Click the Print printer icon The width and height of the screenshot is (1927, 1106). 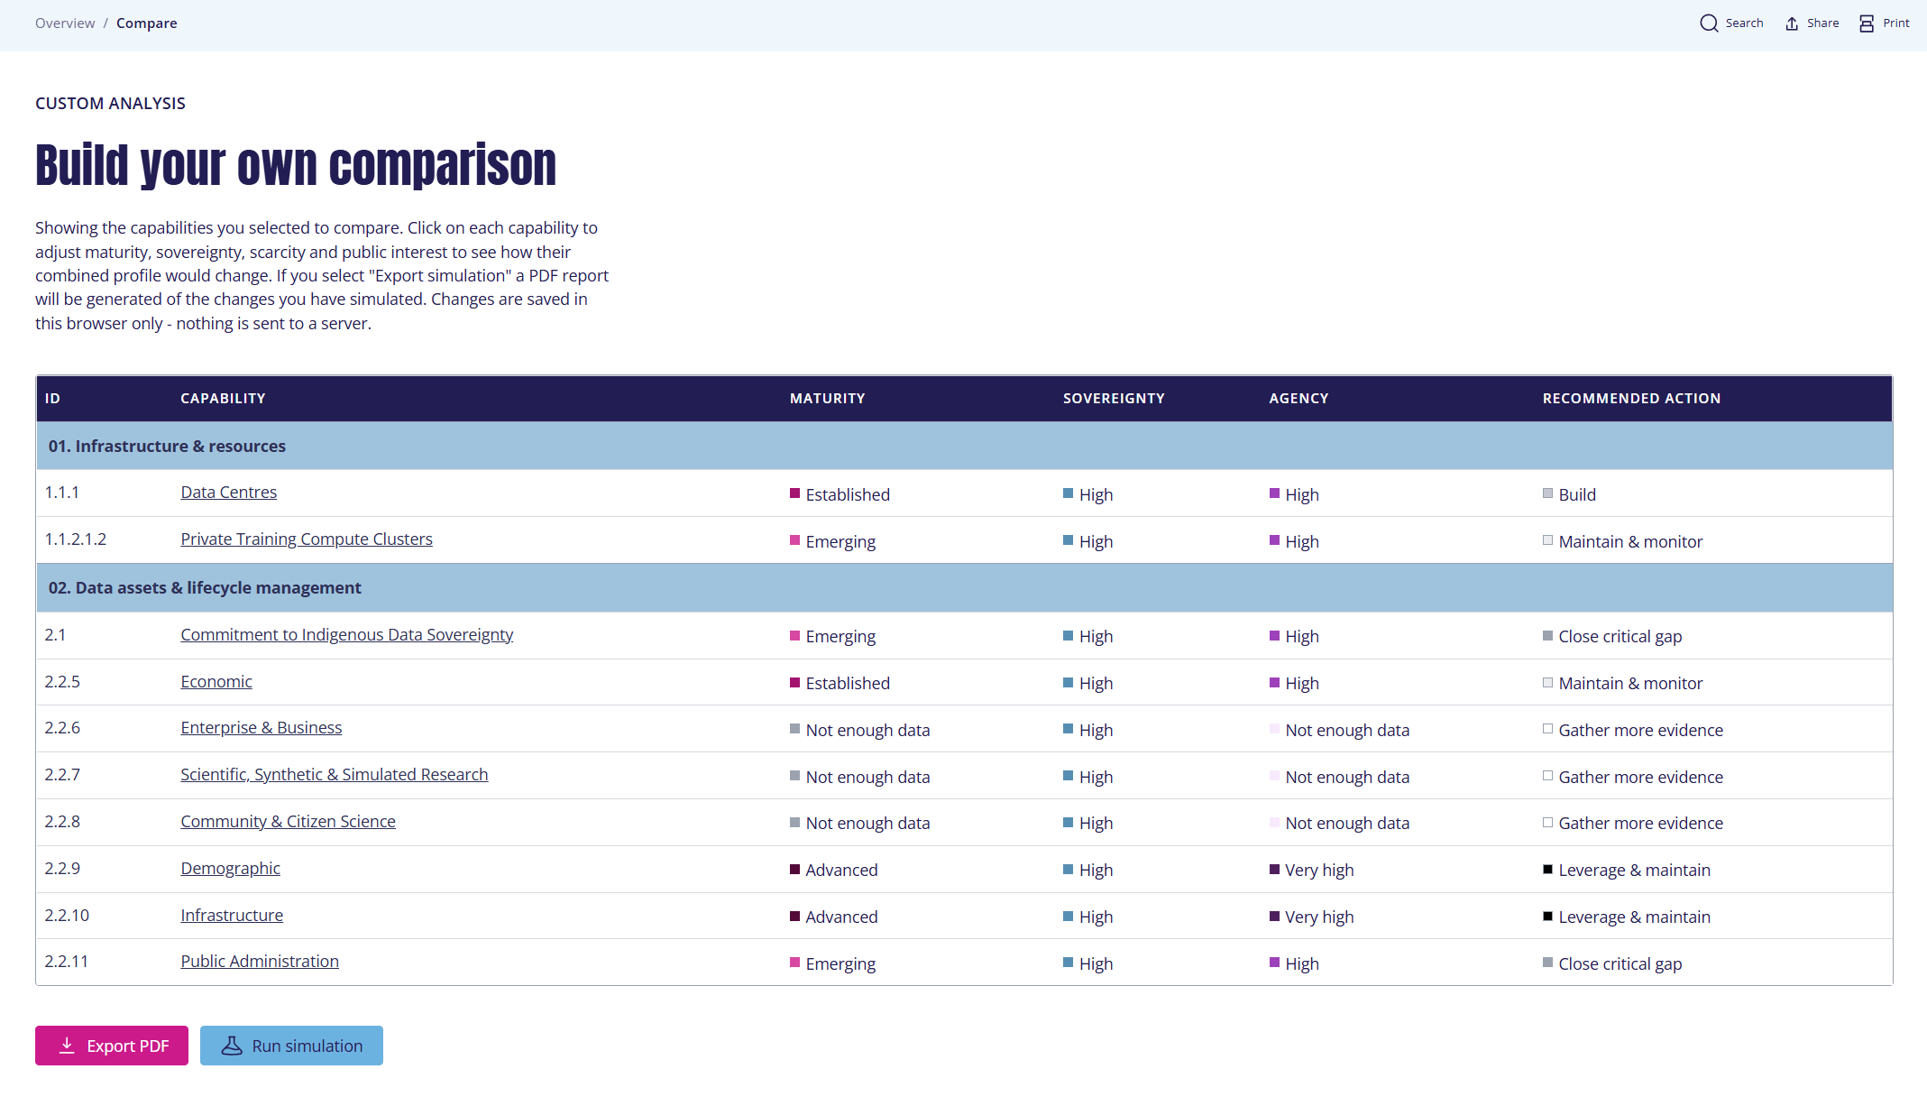click(1867, 23)
